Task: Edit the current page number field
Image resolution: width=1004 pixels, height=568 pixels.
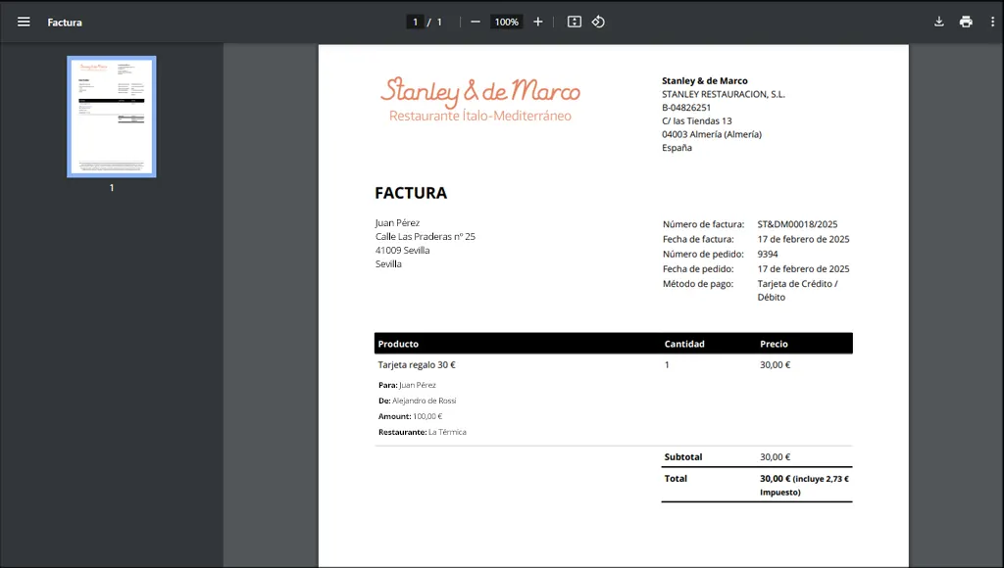Action: (415, 22)
